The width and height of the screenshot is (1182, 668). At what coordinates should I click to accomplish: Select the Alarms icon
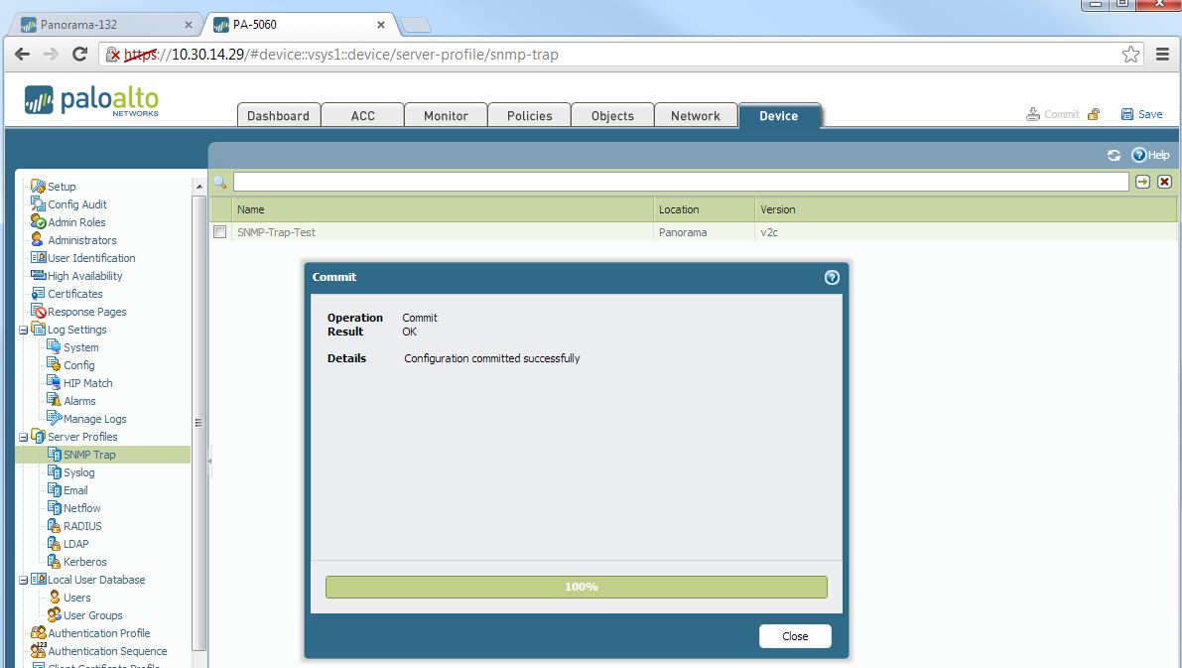[x=54, y=400]
